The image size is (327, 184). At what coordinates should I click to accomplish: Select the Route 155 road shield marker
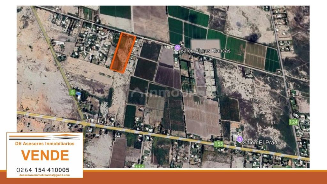[219, 144]
